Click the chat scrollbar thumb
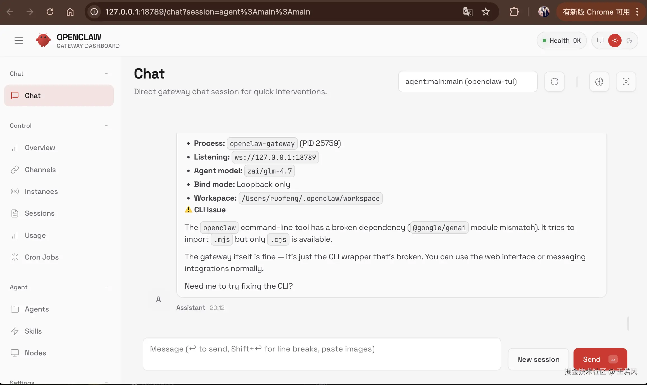This screenshot has height=385, width=647. pos(628,324)
